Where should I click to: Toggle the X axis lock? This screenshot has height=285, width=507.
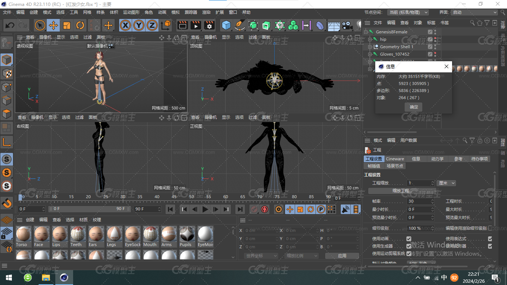(126, 26)
